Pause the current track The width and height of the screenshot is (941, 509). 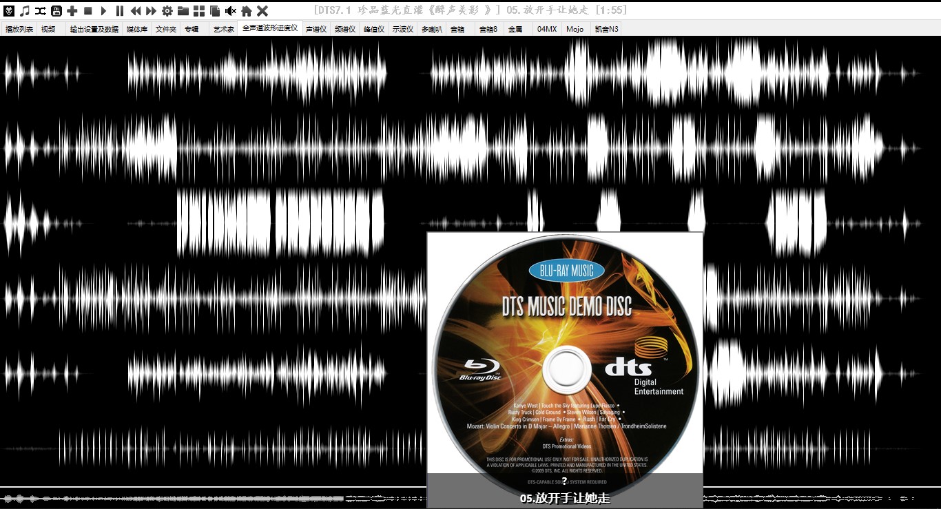(120, 10)
